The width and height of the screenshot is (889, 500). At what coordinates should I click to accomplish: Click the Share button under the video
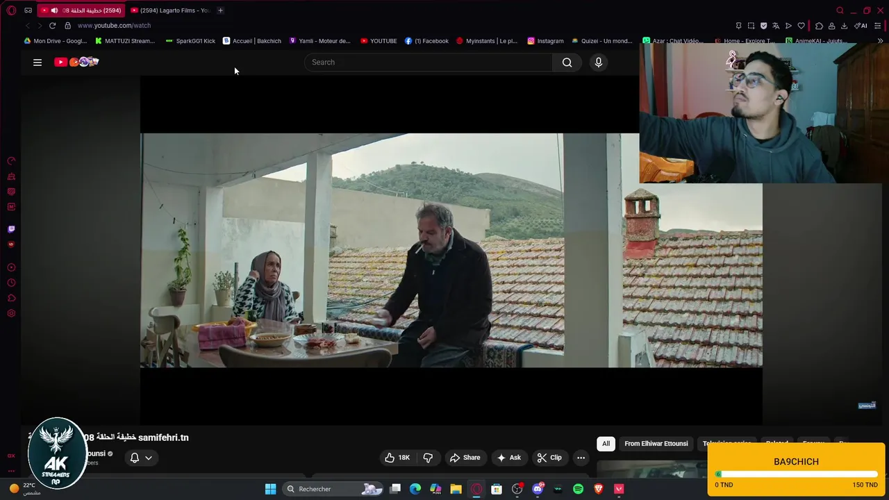[465, 458]
